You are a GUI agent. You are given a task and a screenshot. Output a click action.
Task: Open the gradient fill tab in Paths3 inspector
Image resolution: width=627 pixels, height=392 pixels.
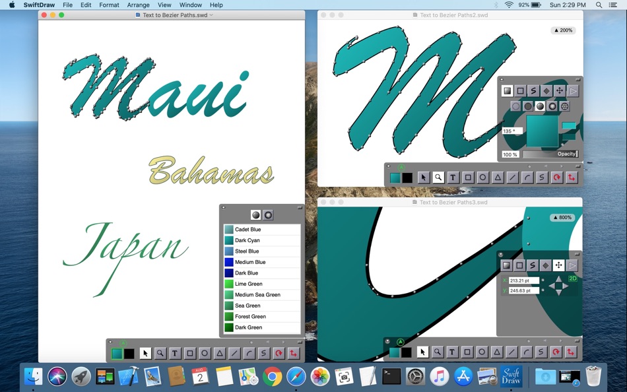tap(506, 265)
